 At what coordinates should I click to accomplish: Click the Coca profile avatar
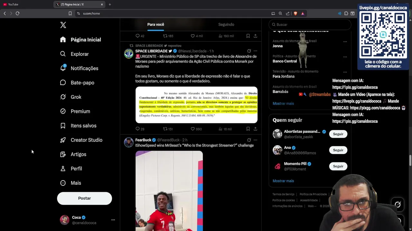[x=64, y=220]
